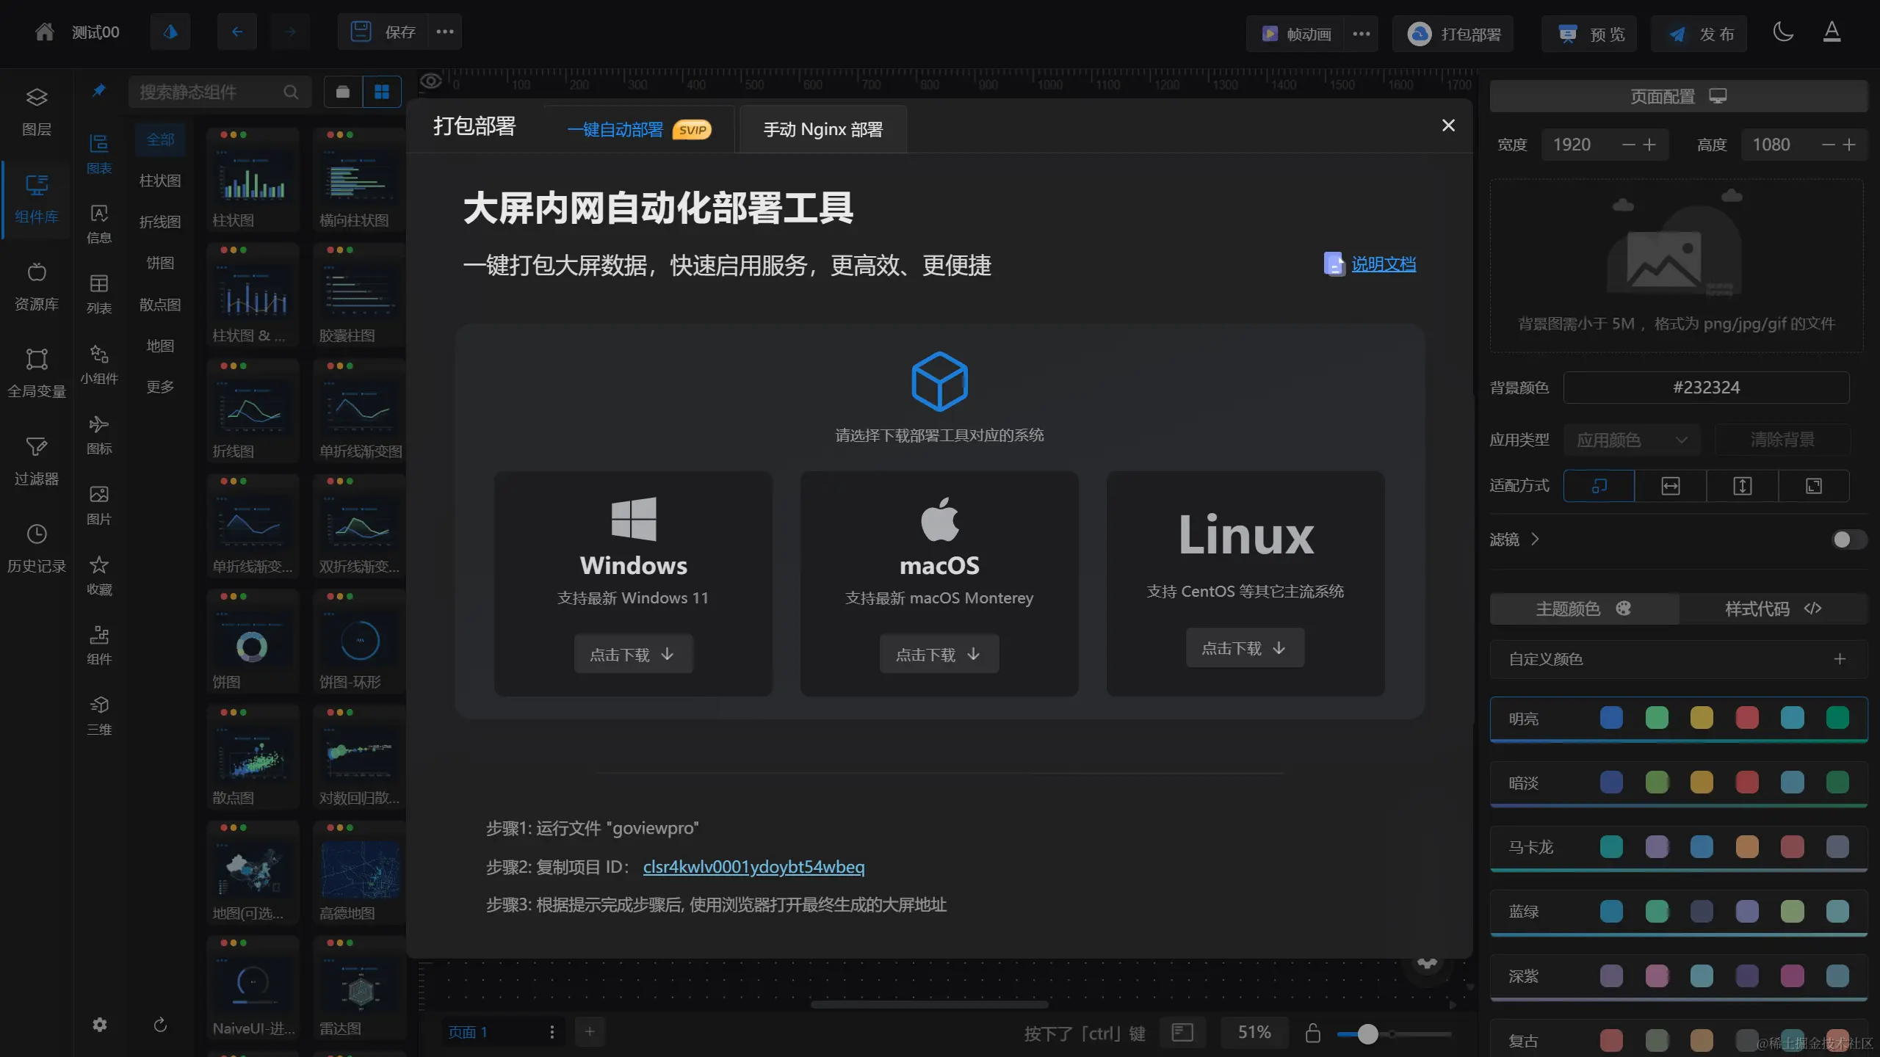Expand the 滤镜 section chevron
1880x1057 pixels.
coord(1535,540)
